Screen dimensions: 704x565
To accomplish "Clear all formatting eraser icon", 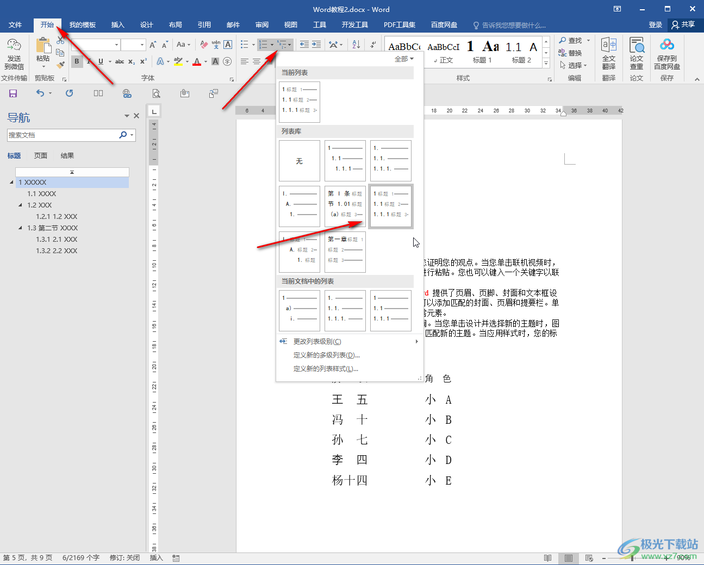I will click(x=204, y=45).
